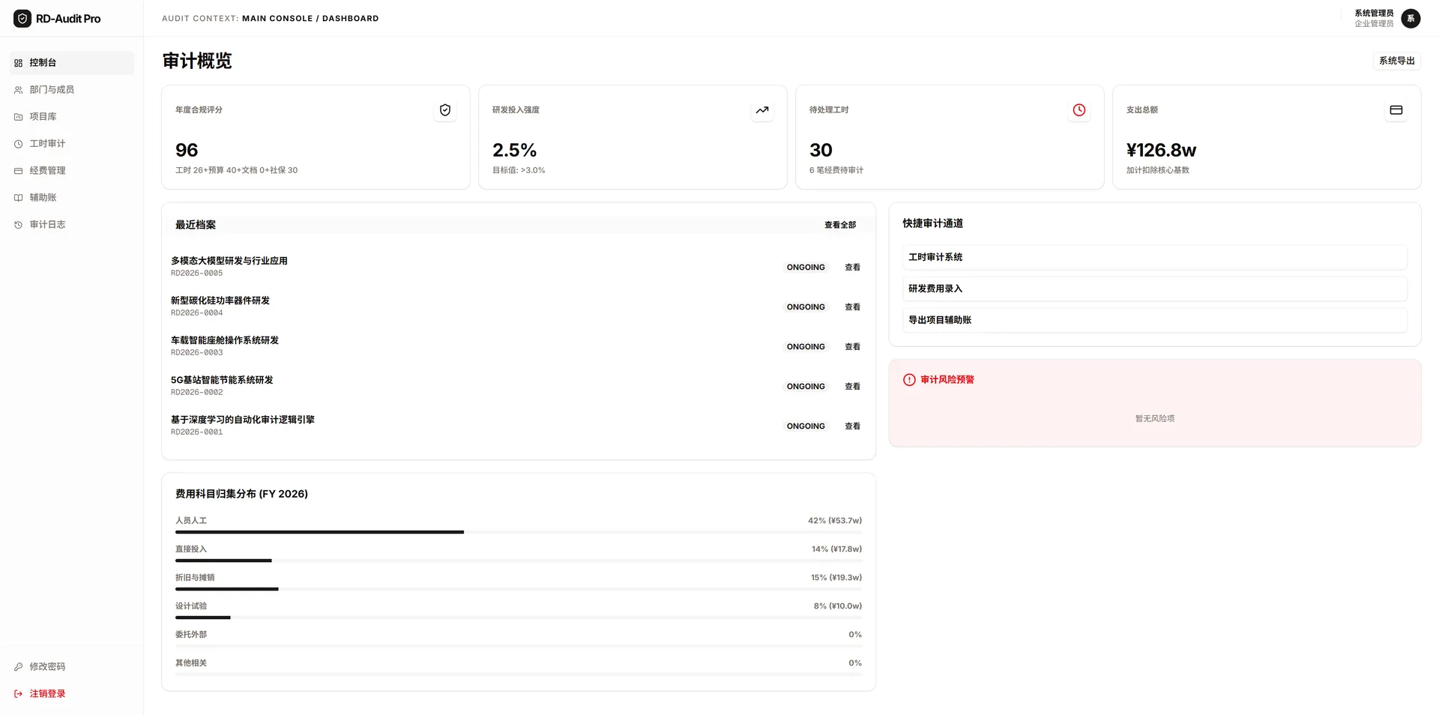Click the 审计日志 history icon
Viewport: 1439px width, 715px height.
(x=18, y=225)
